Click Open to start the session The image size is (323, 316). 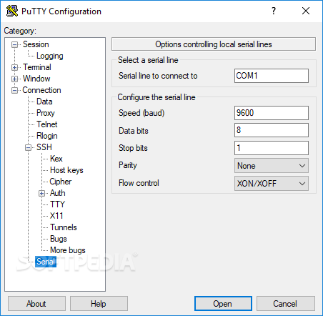pyautogui.click(x=223, y=304)
